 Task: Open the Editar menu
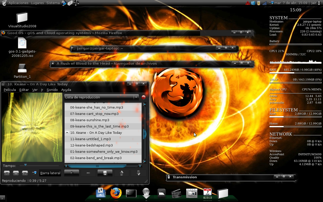click(x=24, y=90)
